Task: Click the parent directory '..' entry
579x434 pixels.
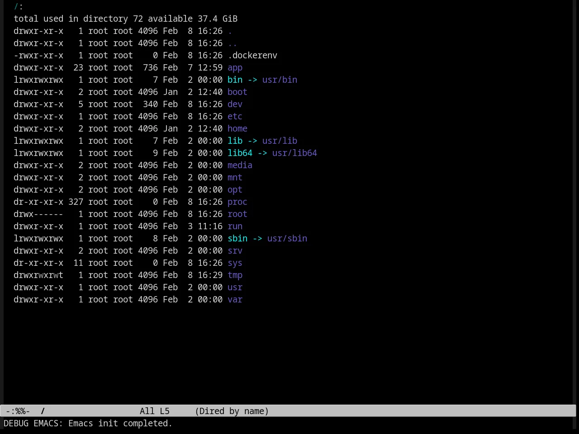Action: [x=233, y=43]
